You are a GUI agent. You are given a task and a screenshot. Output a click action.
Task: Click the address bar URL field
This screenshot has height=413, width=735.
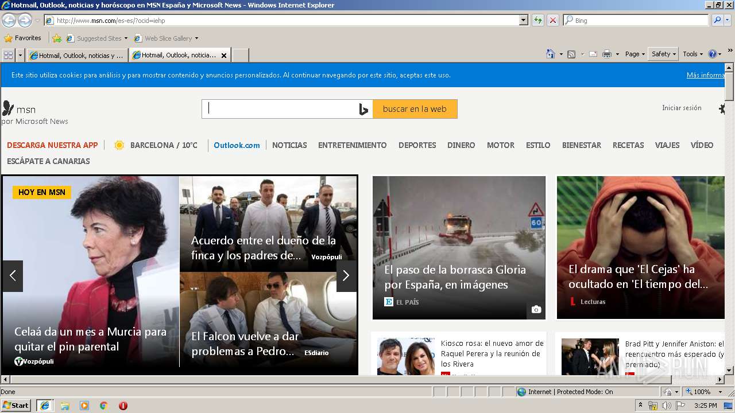click(x=281, y=20)
